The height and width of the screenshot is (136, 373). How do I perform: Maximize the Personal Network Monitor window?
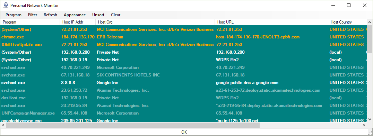coord(349,5)
